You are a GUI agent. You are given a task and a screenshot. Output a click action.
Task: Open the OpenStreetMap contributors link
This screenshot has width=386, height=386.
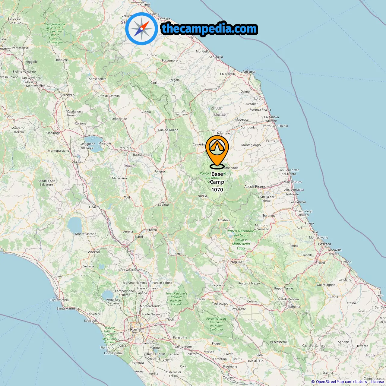341,382
